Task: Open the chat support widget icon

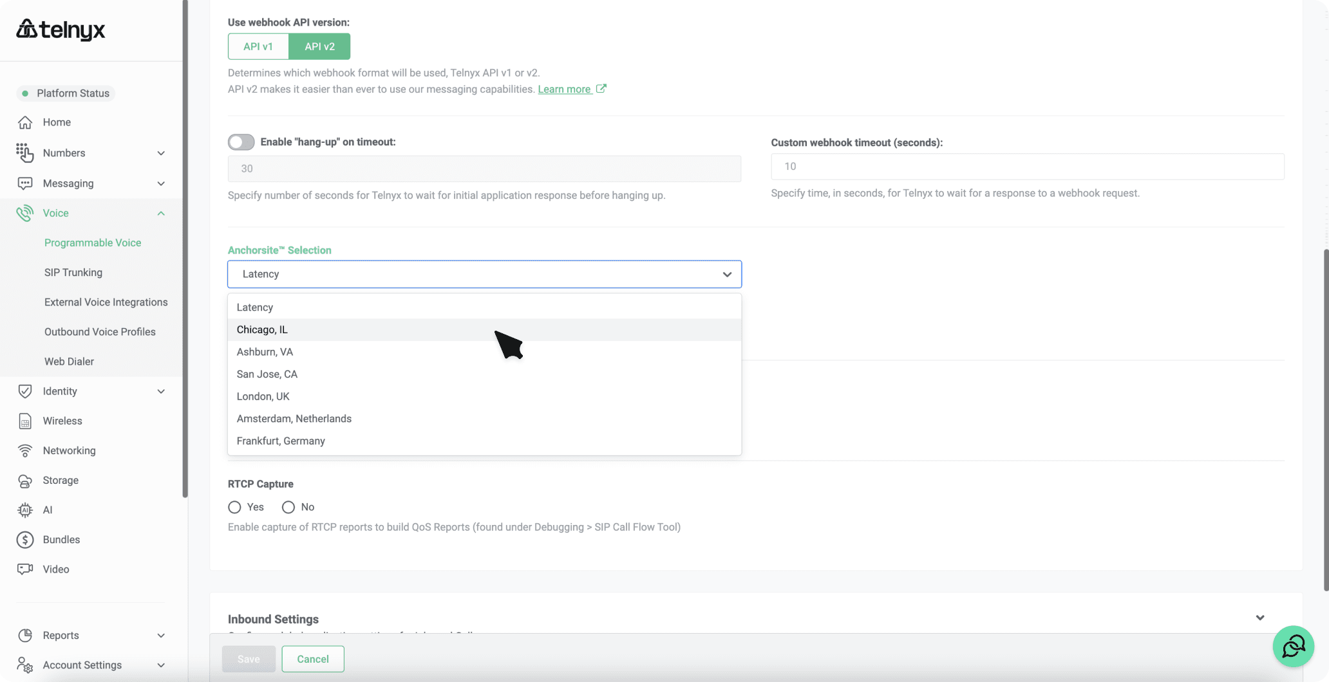Action: pyautogui.click(x=1293, y=646)
